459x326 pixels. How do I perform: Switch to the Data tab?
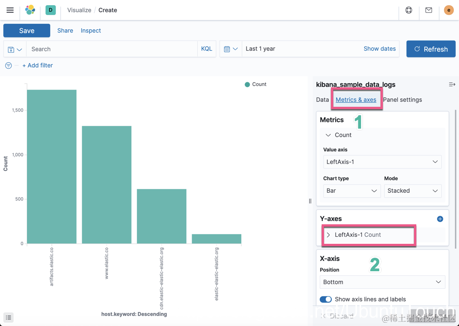[322, 99]
